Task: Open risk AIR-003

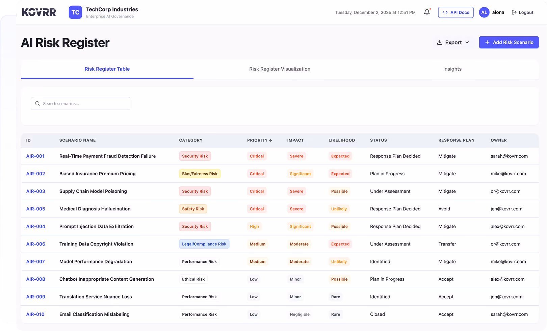Action: (x=36, y=191)
